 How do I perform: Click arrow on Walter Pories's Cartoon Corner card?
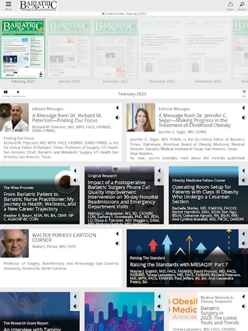tap(117, 234)
